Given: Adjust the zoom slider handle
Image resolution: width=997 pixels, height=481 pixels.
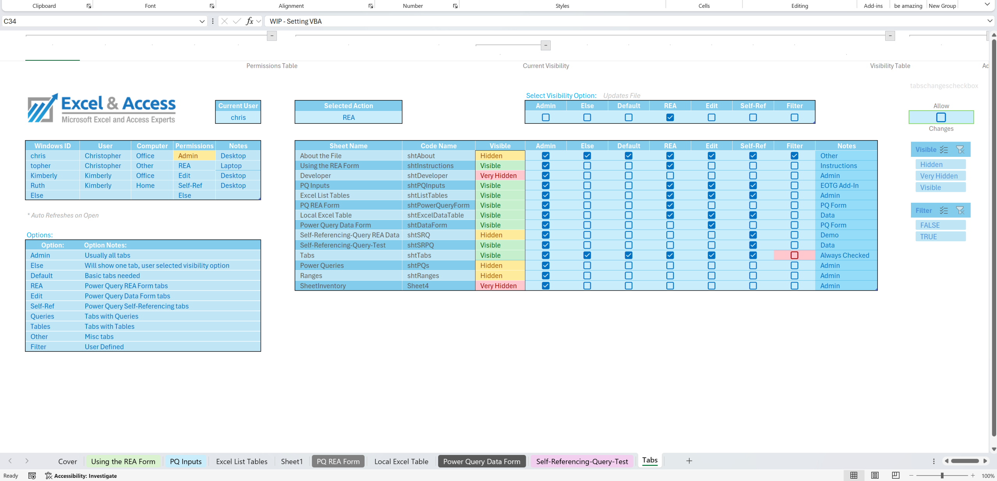Looking at the screenshot, I should pos(942,476).
